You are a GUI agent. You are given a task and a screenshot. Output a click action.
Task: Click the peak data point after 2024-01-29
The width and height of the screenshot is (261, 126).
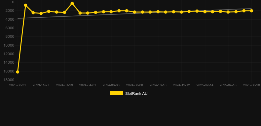tap(72, 3)
